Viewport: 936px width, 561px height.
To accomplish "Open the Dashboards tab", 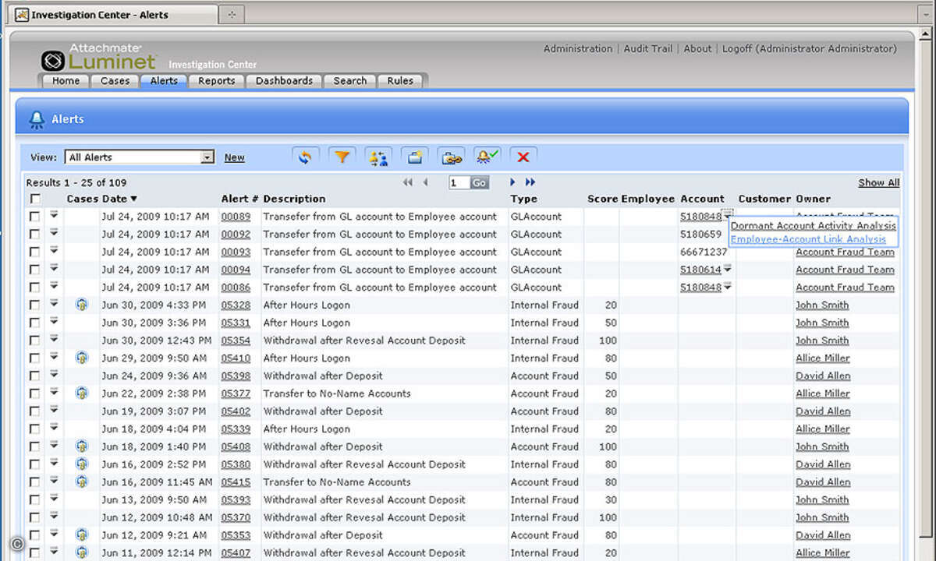I will coord(284,81).
